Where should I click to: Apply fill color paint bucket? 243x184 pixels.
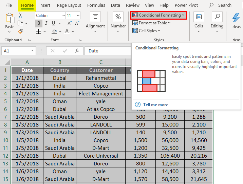(54, 31)
